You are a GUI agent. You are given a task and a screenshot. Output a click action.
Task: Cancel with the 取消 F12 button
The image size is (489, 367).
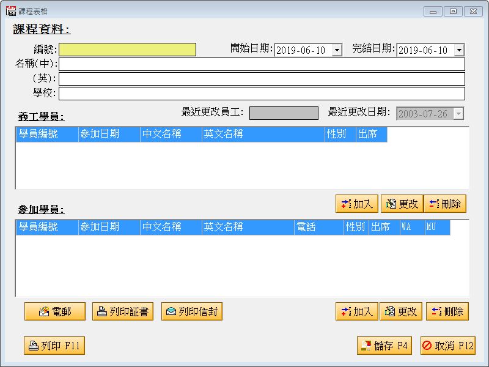(448, 346)
